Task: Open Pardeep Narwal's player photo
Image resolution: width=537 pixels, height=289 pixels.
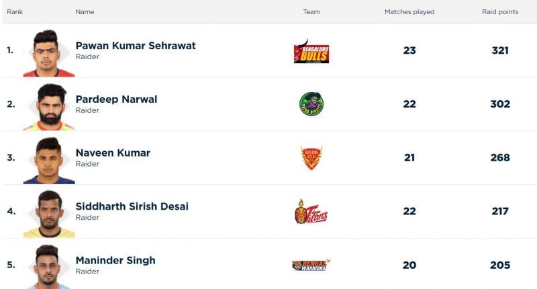Action: pos(48,106)
